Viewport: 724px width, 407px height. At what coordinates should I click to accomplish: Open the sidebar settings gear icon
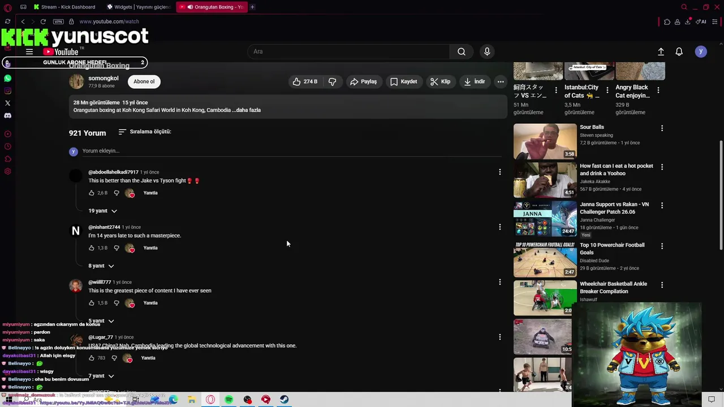coord(7,171)
